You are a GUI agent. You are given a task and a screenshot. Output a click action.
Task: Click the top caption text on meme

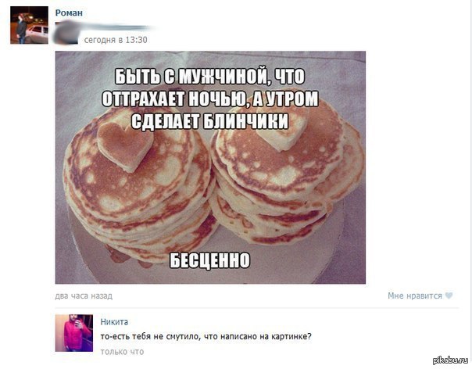(x=209, y=99)
